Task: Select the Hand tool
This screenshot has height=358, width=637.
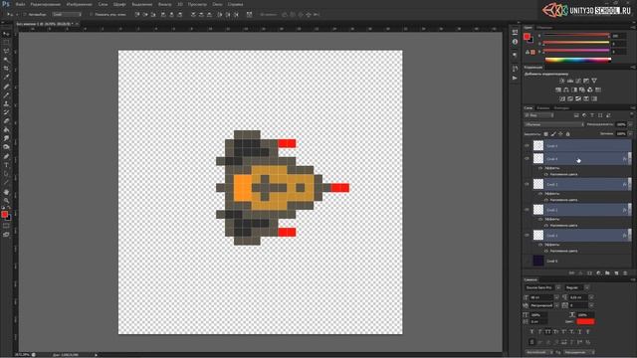Action: click(6, 192)
